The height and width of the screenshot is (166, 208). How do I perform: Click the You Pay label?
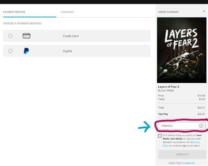(x=163, y=114)
